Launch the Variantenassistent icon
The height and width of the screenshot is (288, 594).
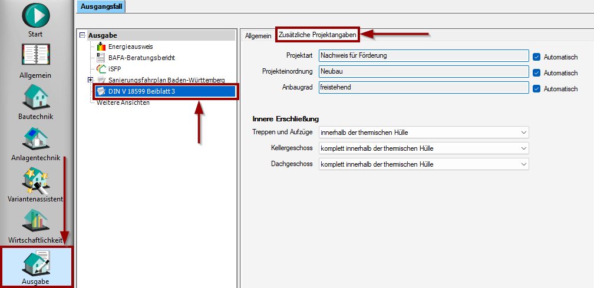(x=35, y=181)
